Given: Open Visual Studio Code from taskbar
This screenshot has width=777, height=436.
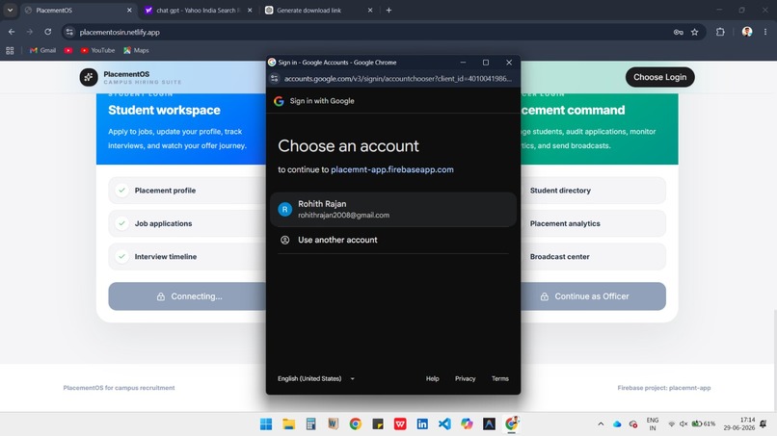Looking at the screenshot, I should [444, 424].
